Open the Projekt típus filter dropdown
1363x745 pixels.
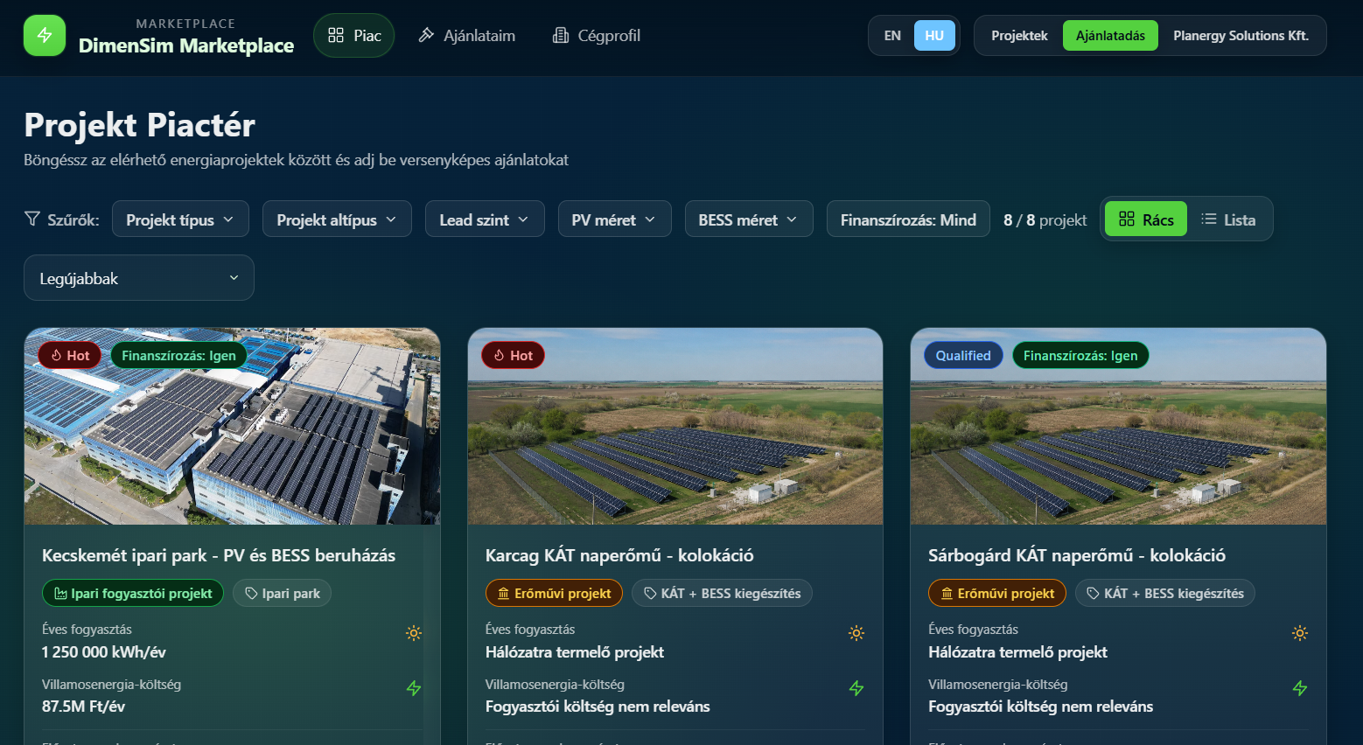click(180, 219)
